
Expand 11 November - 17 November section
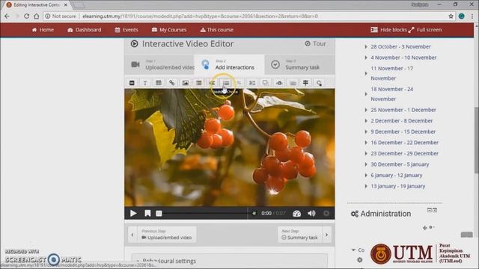click(x=366, y=73)
